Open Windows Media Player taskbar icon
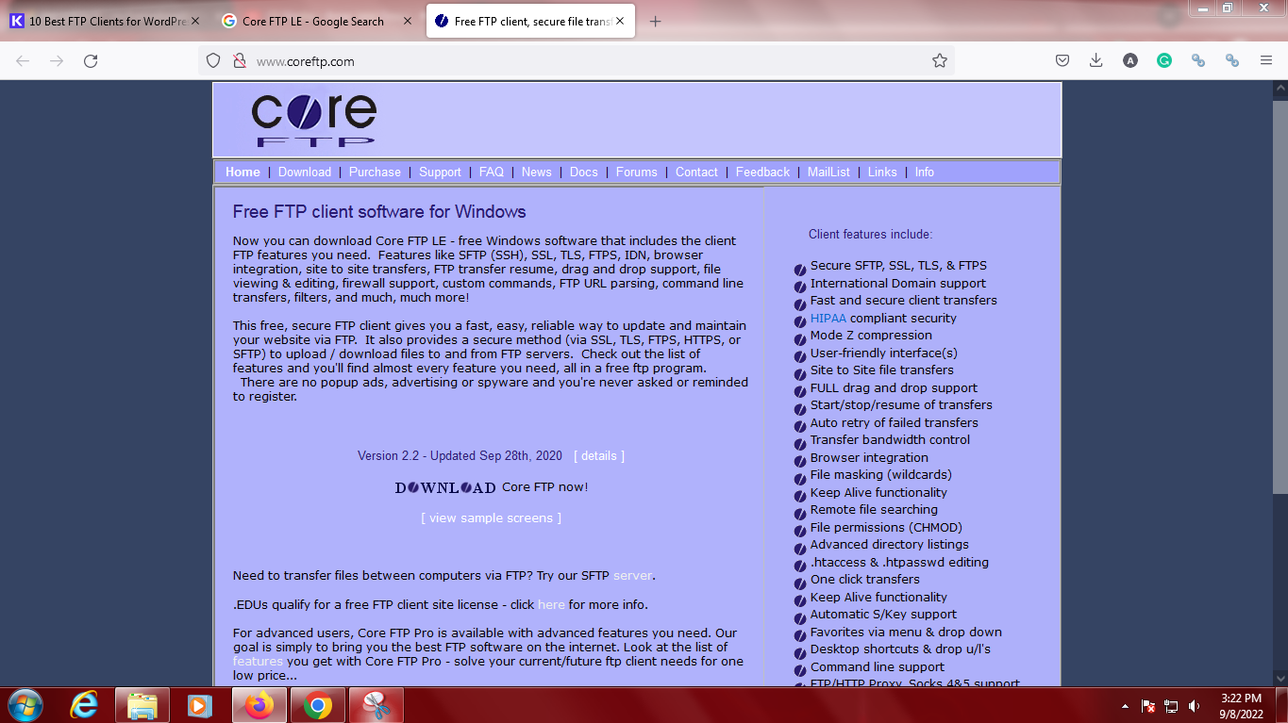 tap(199, 705)
